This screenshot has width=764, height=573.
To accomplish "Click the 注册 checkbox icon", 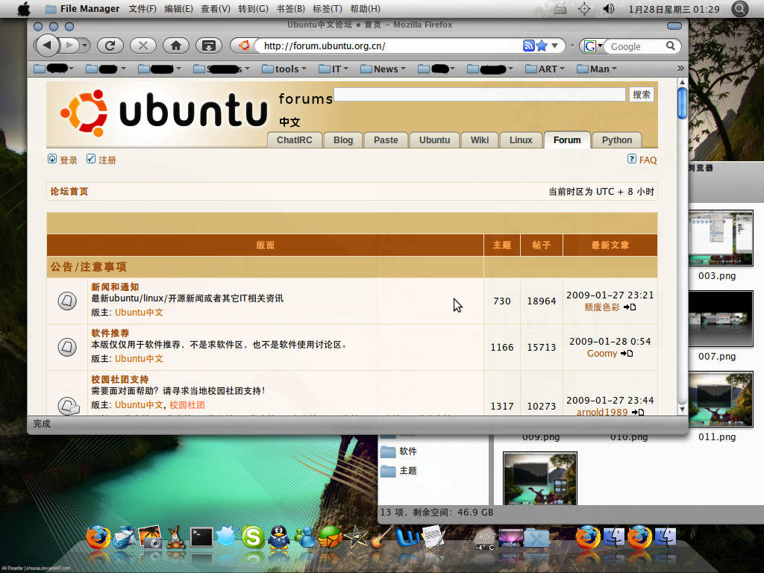I will [x=91, y=159].
